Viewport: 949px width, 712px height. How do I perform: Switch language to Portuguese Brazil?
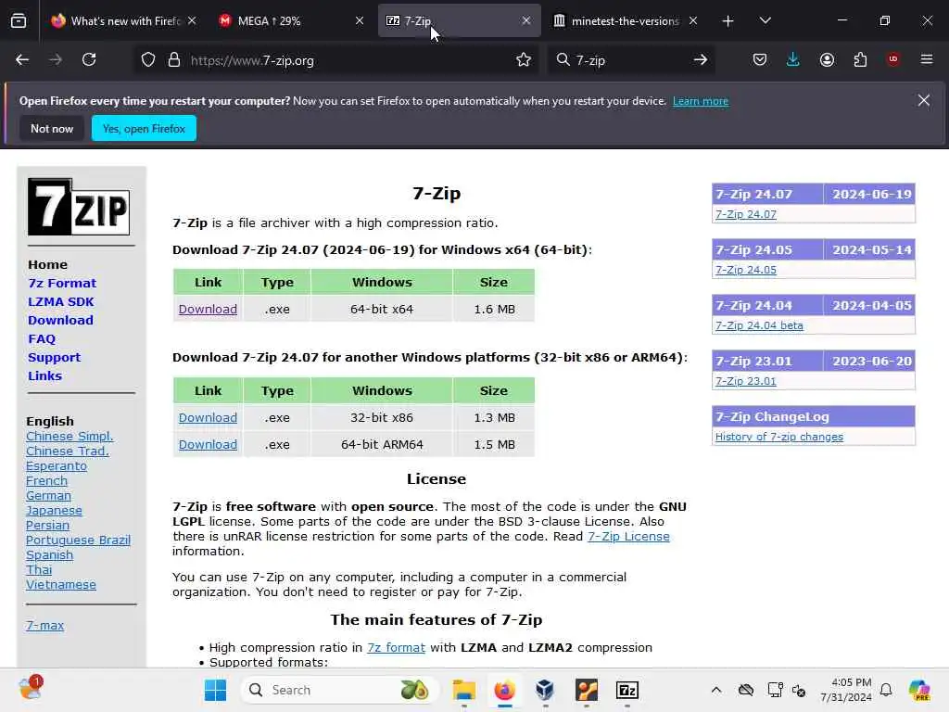coord(78,540)
